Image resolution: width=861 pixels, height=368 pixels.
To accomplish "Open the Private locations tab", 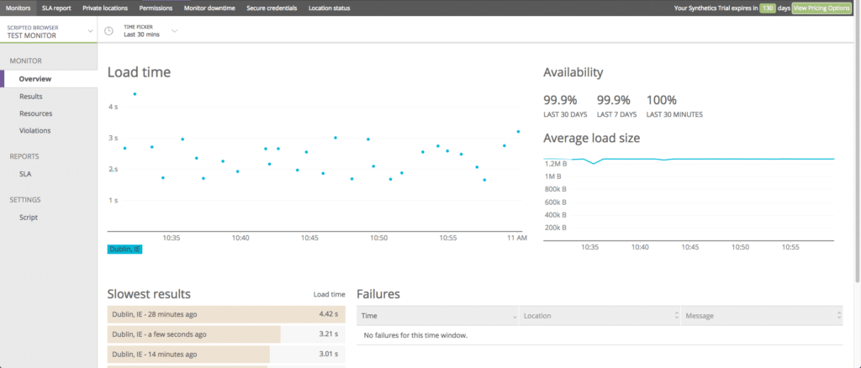I will coord(106,8).
